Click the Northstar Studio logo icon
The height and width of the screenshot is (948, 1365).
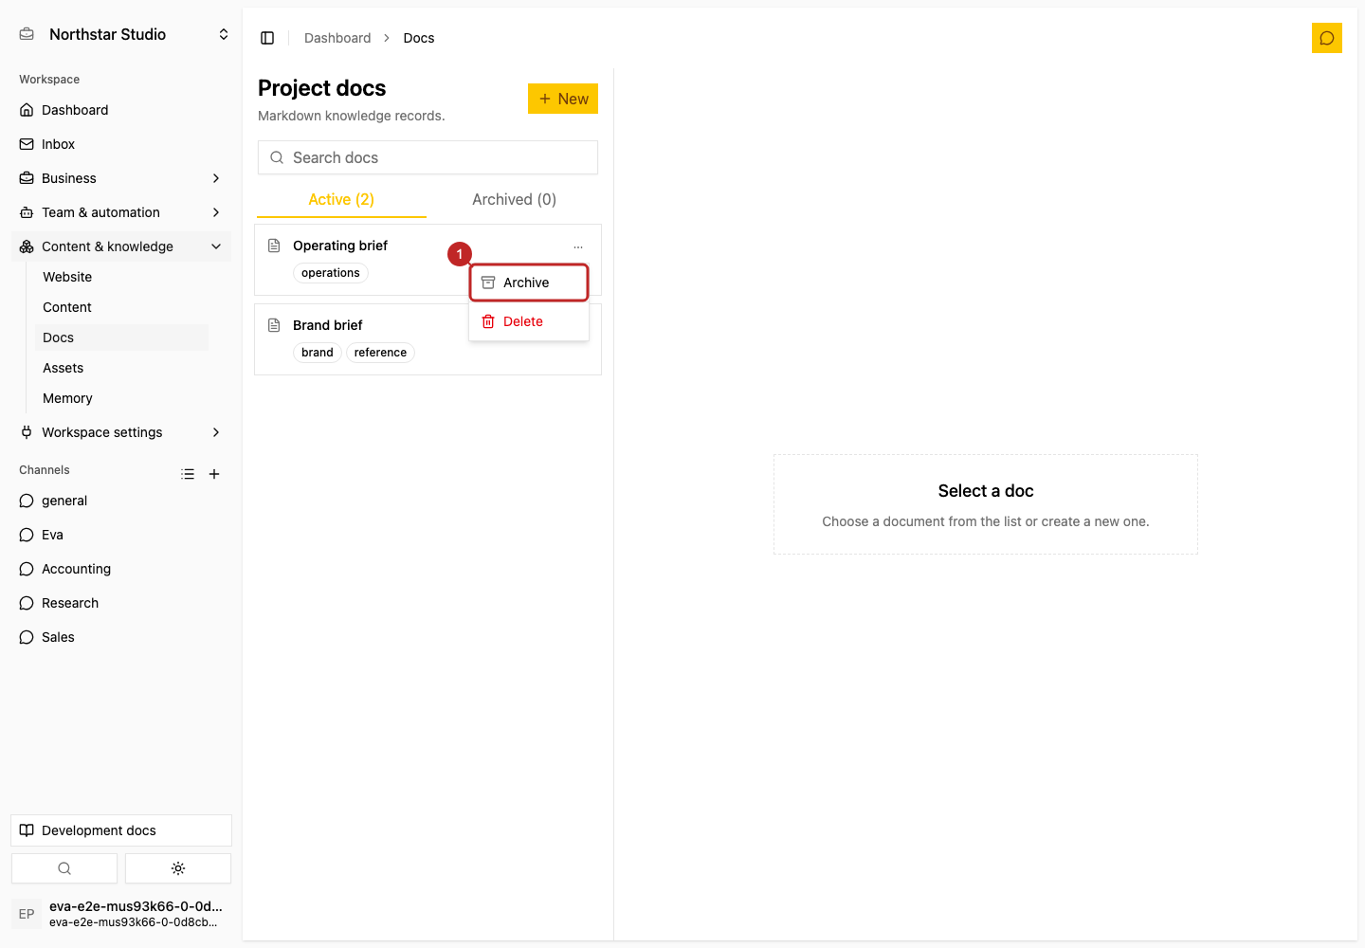tap(27, 34)
